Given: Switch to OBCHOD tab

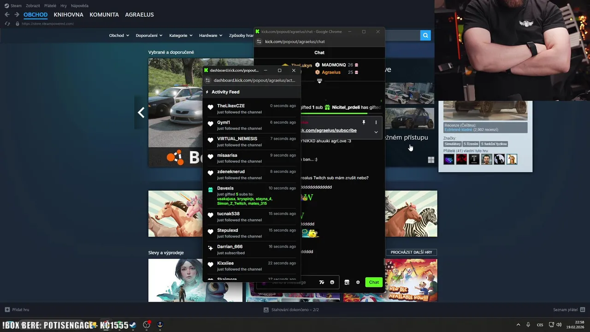Looking at the screenshot, I should (x=35, y=15).
